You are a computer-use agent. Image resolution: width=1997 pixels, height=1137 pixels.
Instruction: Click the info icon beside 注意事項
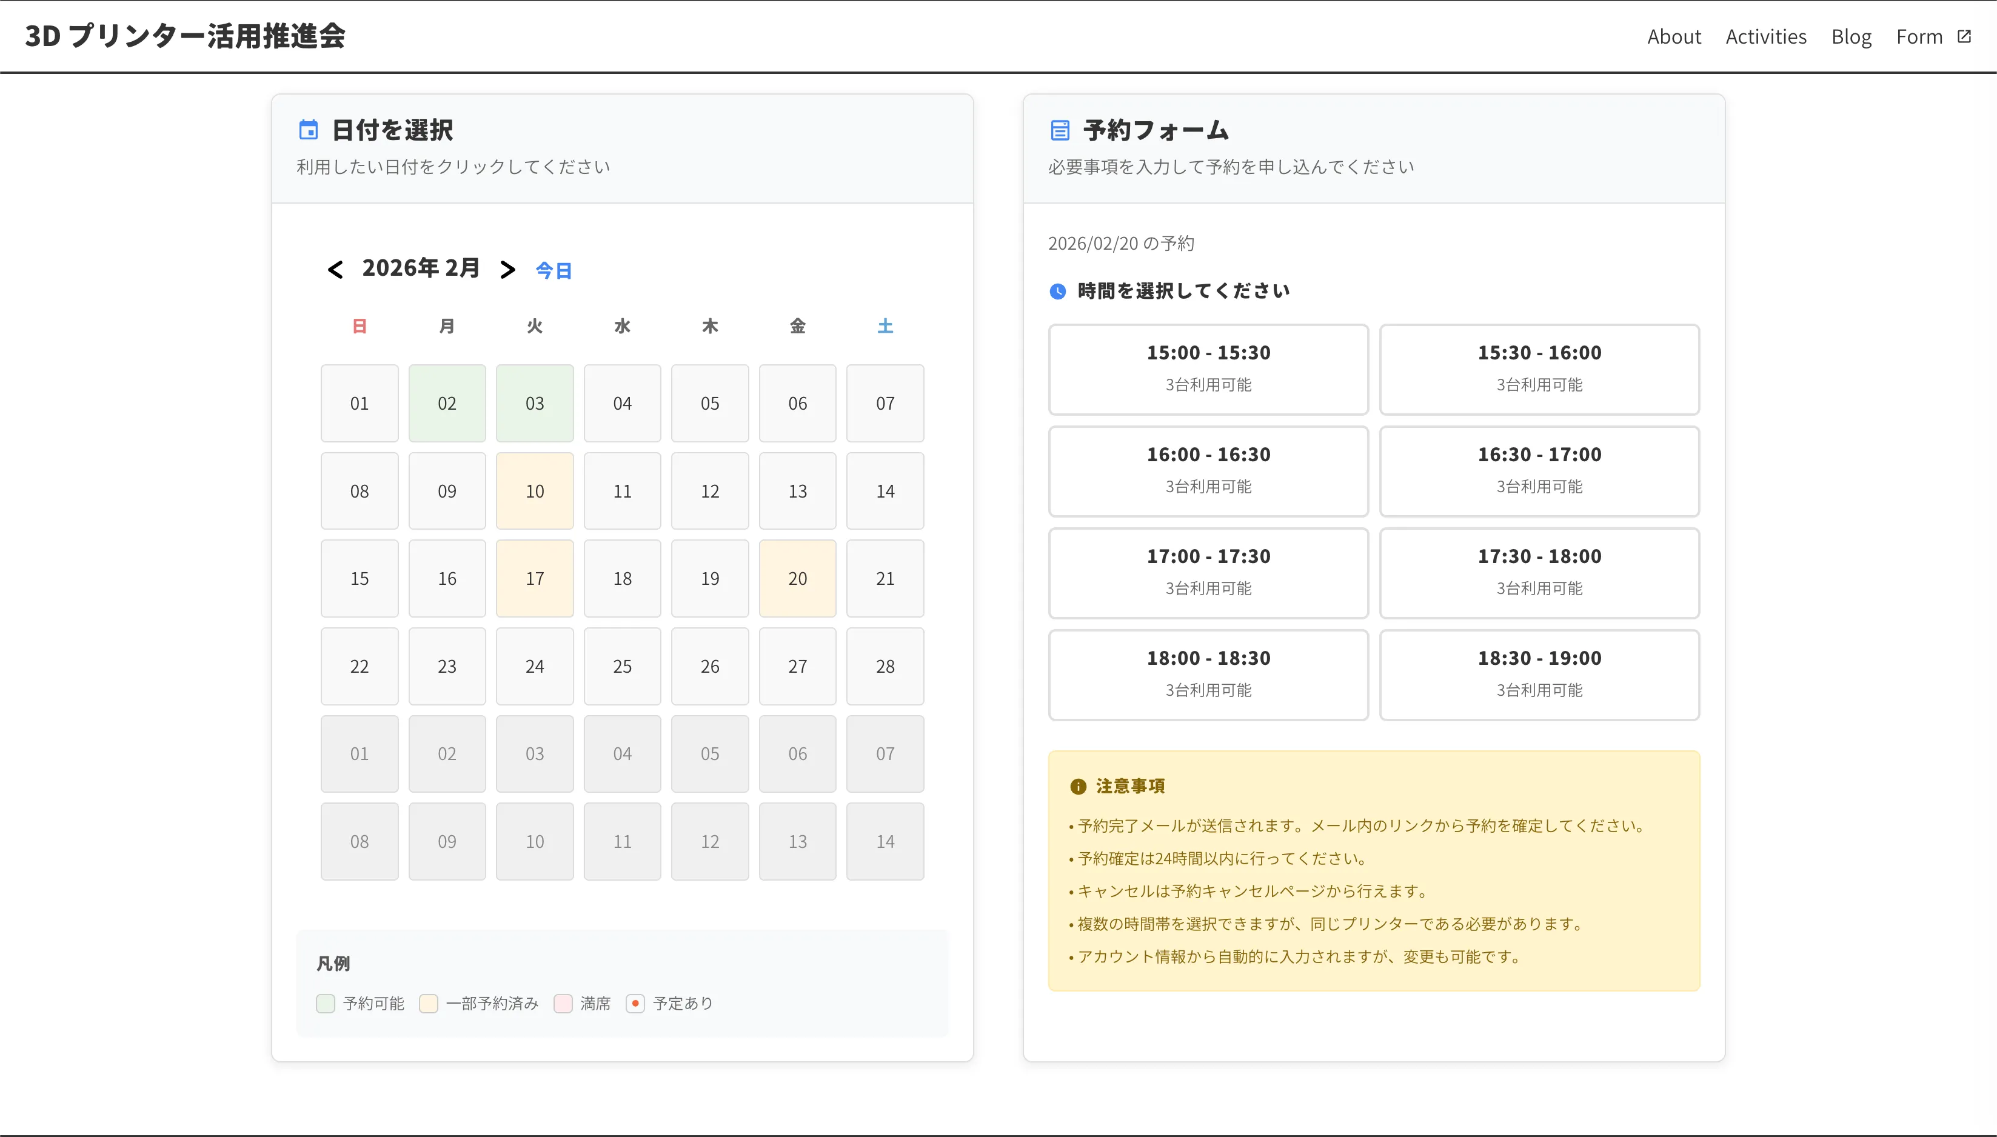coord(1078,786)
